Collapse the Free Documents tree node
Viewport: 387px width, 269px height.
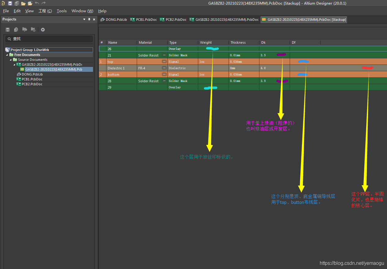tap(7, 55)
